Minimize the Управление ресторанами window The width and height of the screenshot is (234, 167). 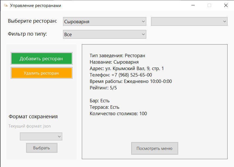(193, 5)
